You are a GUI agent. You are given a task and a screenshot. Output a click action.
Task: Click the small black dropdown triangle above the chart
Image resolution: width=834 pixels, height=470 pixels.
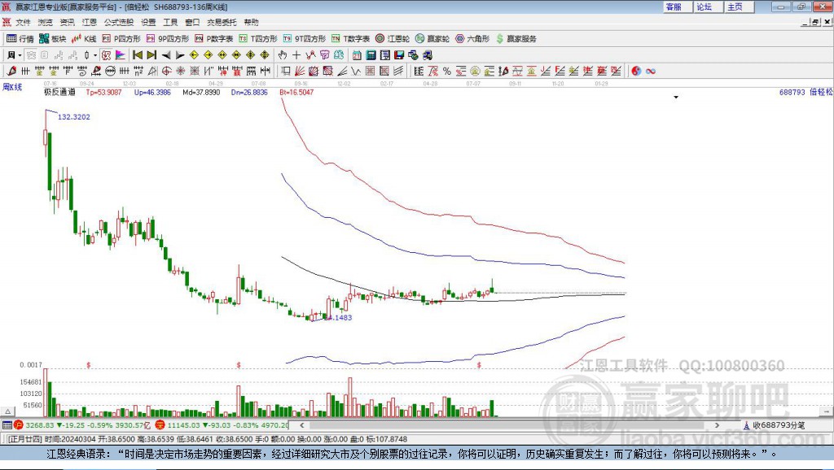tap(676, 98)
